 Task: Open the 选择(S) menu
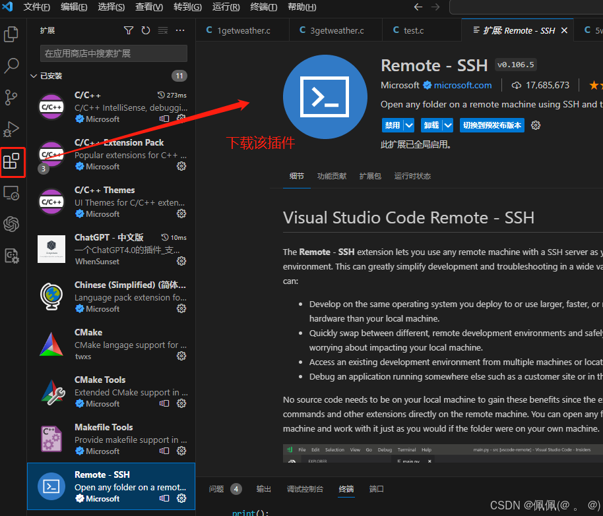111,7
